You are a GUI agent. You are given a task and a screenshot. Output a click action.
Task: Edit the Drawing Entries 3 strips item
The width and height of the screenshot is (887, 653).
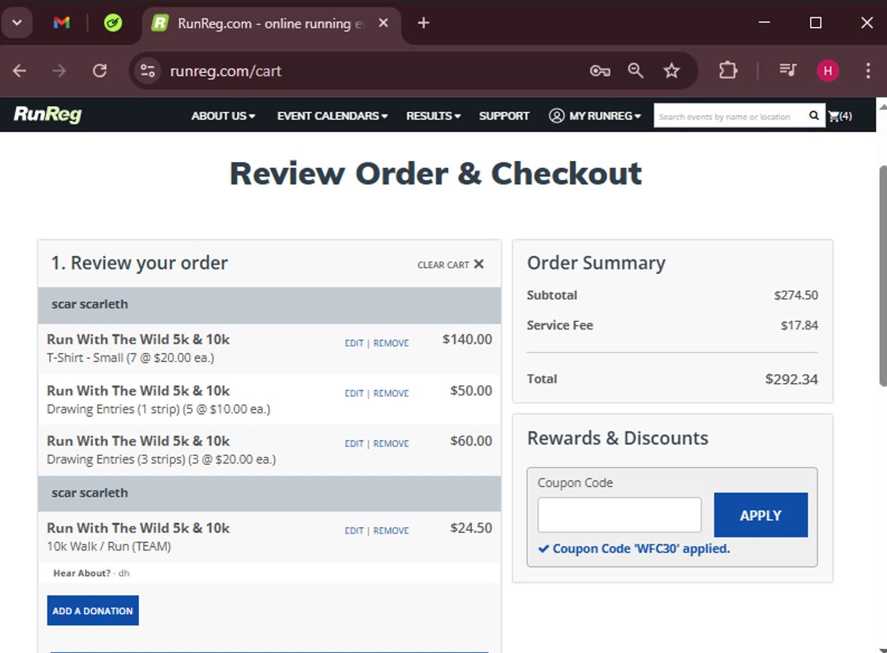pos(354,443)
